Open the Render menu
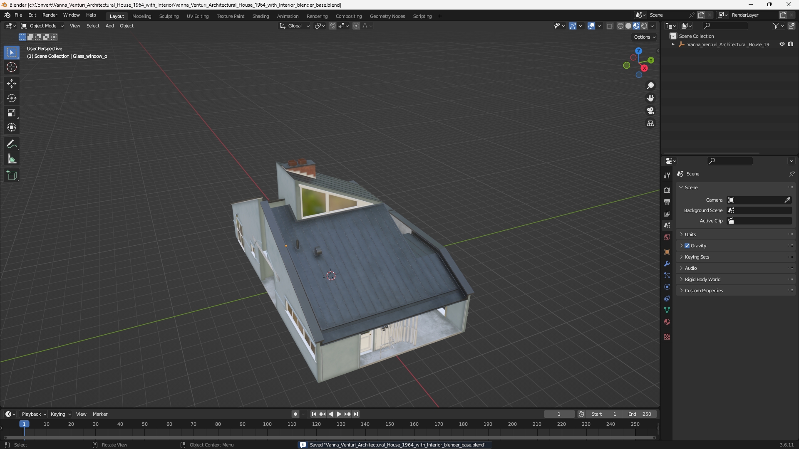The image size is (799, 449). tap(50, 15)
